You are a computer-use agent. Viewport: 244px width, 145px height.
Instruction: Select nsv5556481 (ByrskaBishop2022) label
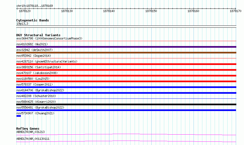click(x=40, y=107)
